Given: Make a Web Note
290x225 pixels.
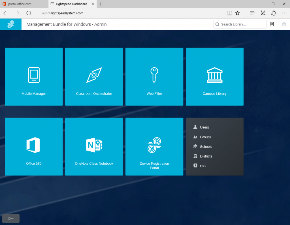Looking at the screenshot, I should click(x=263, y=13).
